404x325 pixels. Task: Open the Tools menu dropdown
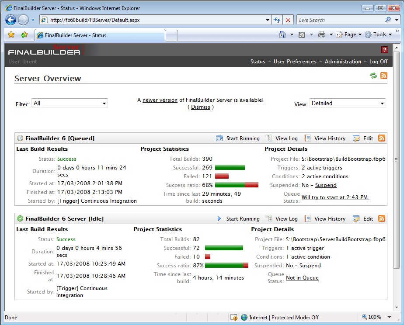pyautogui.click(x=379, y=35)
